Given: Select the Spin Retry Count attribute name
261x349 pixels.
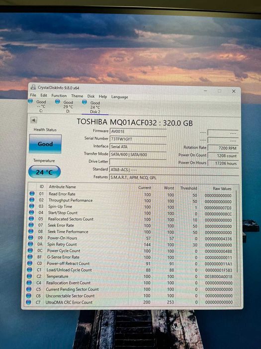Looking at the screenshot, I should (x=62, y=244).
